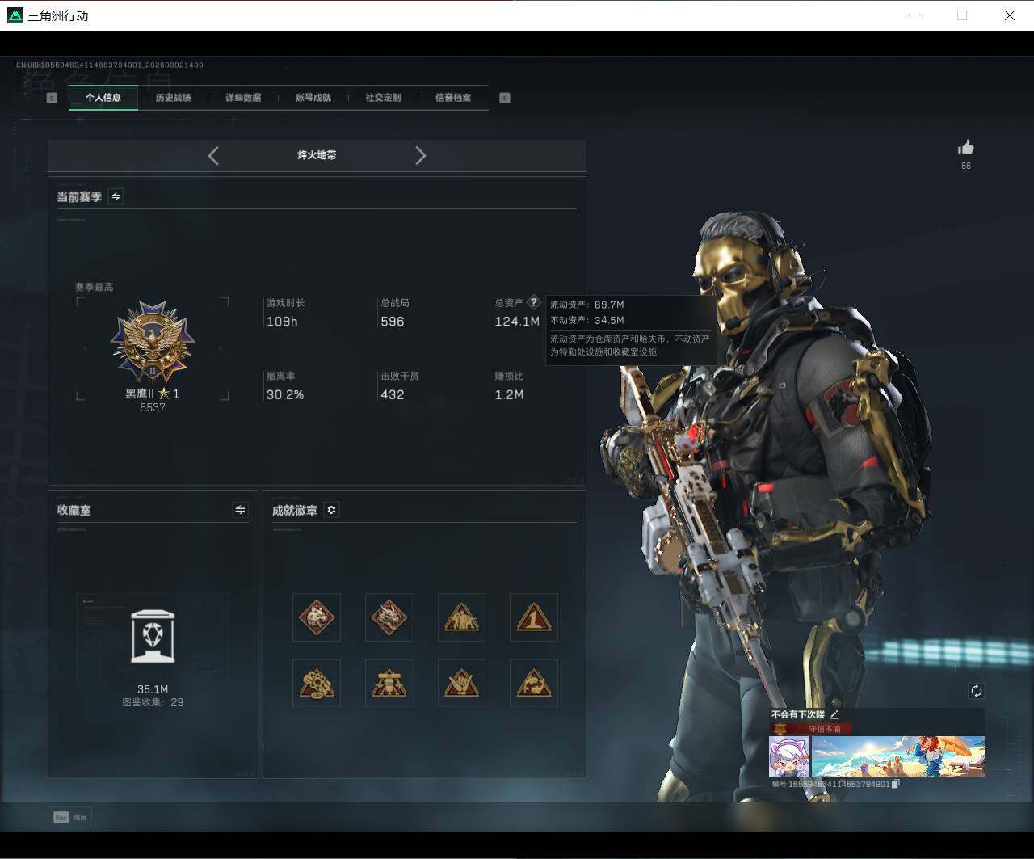Switch to the 详细数据 tab
Screen dimensions: 1034x859
(x=243, y=98)
